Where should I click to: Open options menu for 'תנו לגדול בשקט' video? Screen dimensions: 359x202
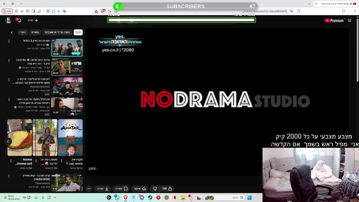[x=9, y=100]
